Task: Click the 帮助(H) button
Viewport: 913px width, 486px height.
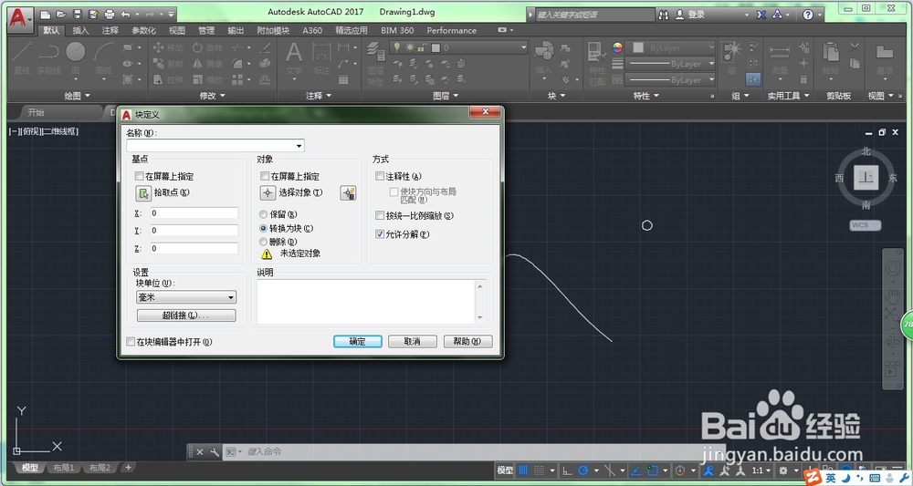Action: pyautogui.click(x=467, y=341)
